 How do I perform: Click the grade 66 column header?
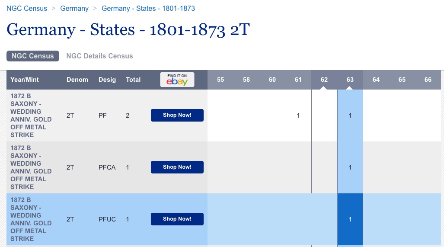tap(428, 80)
